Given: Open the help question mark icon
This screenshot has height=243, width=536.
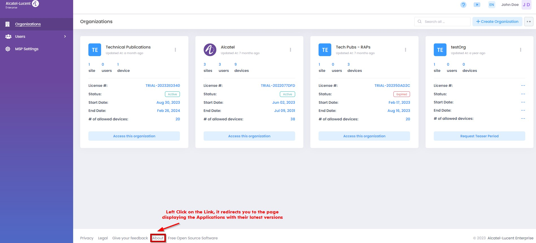Looking at the screenshot, I should click(463, 5).
